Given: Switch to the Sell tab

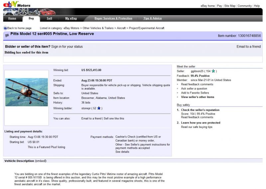Looking at the screenshot, I should pos(49,19).
